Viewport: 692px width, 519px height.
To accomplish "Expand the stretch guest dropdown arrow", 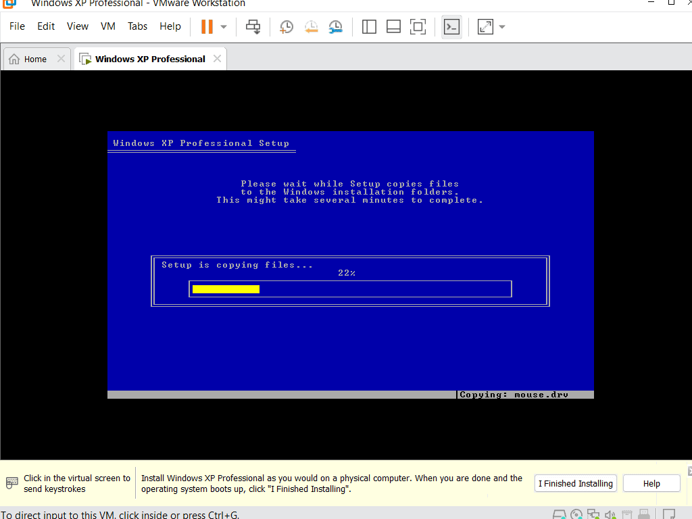I will pos(502,27).
